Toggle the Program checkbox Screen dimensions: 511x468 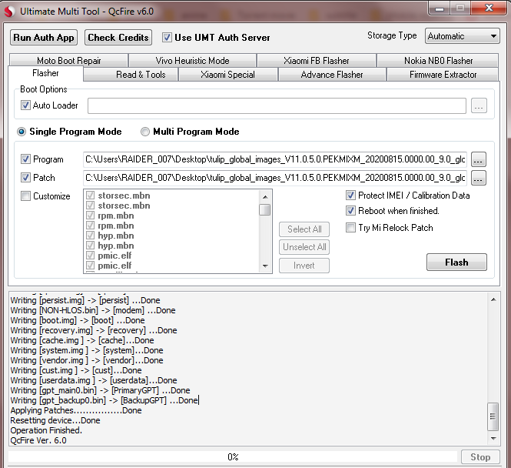pos(25,159)
